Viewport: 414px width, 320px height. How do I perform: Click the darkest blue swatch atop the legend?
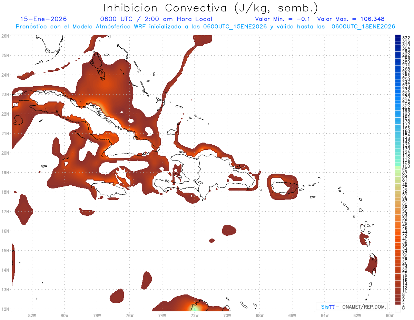[x=398, y=37]
